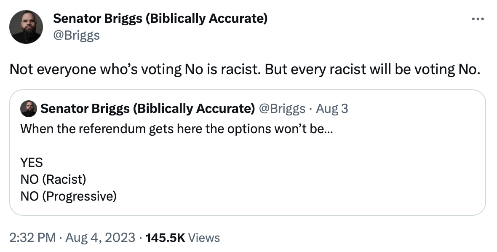Screen dimensions: 497x252
Task: Click the Aug 4, 2023 date text
Action: tap(100, 237)
